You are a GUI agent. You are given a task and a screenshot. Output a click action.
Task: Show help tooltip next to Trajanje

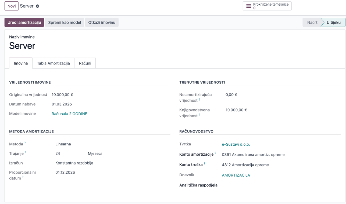coord(26,152)
